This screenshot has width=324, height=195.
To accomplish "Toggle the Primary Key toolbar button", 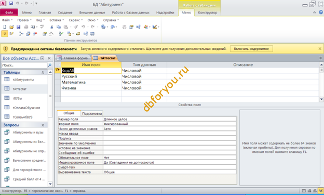I will (5, 34).
